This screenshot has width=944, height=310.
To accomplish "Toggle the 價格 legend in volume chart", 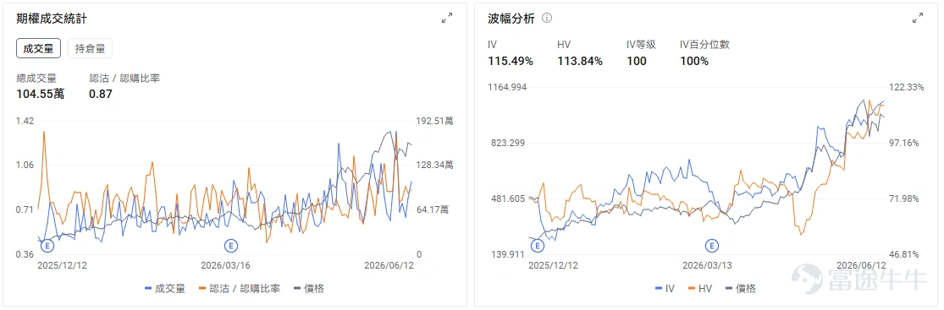I will (x=309, y=288).
